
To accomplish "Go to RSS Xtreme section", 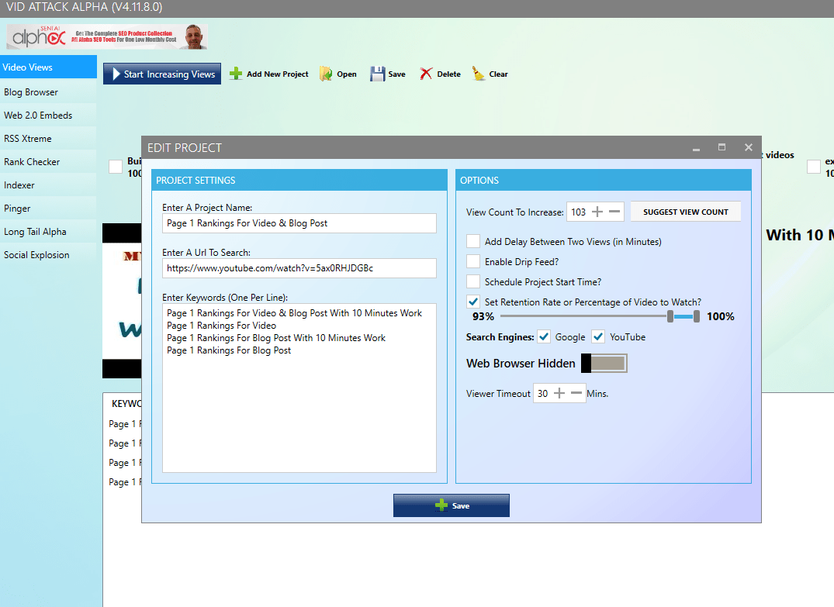I will click(48, 139).
